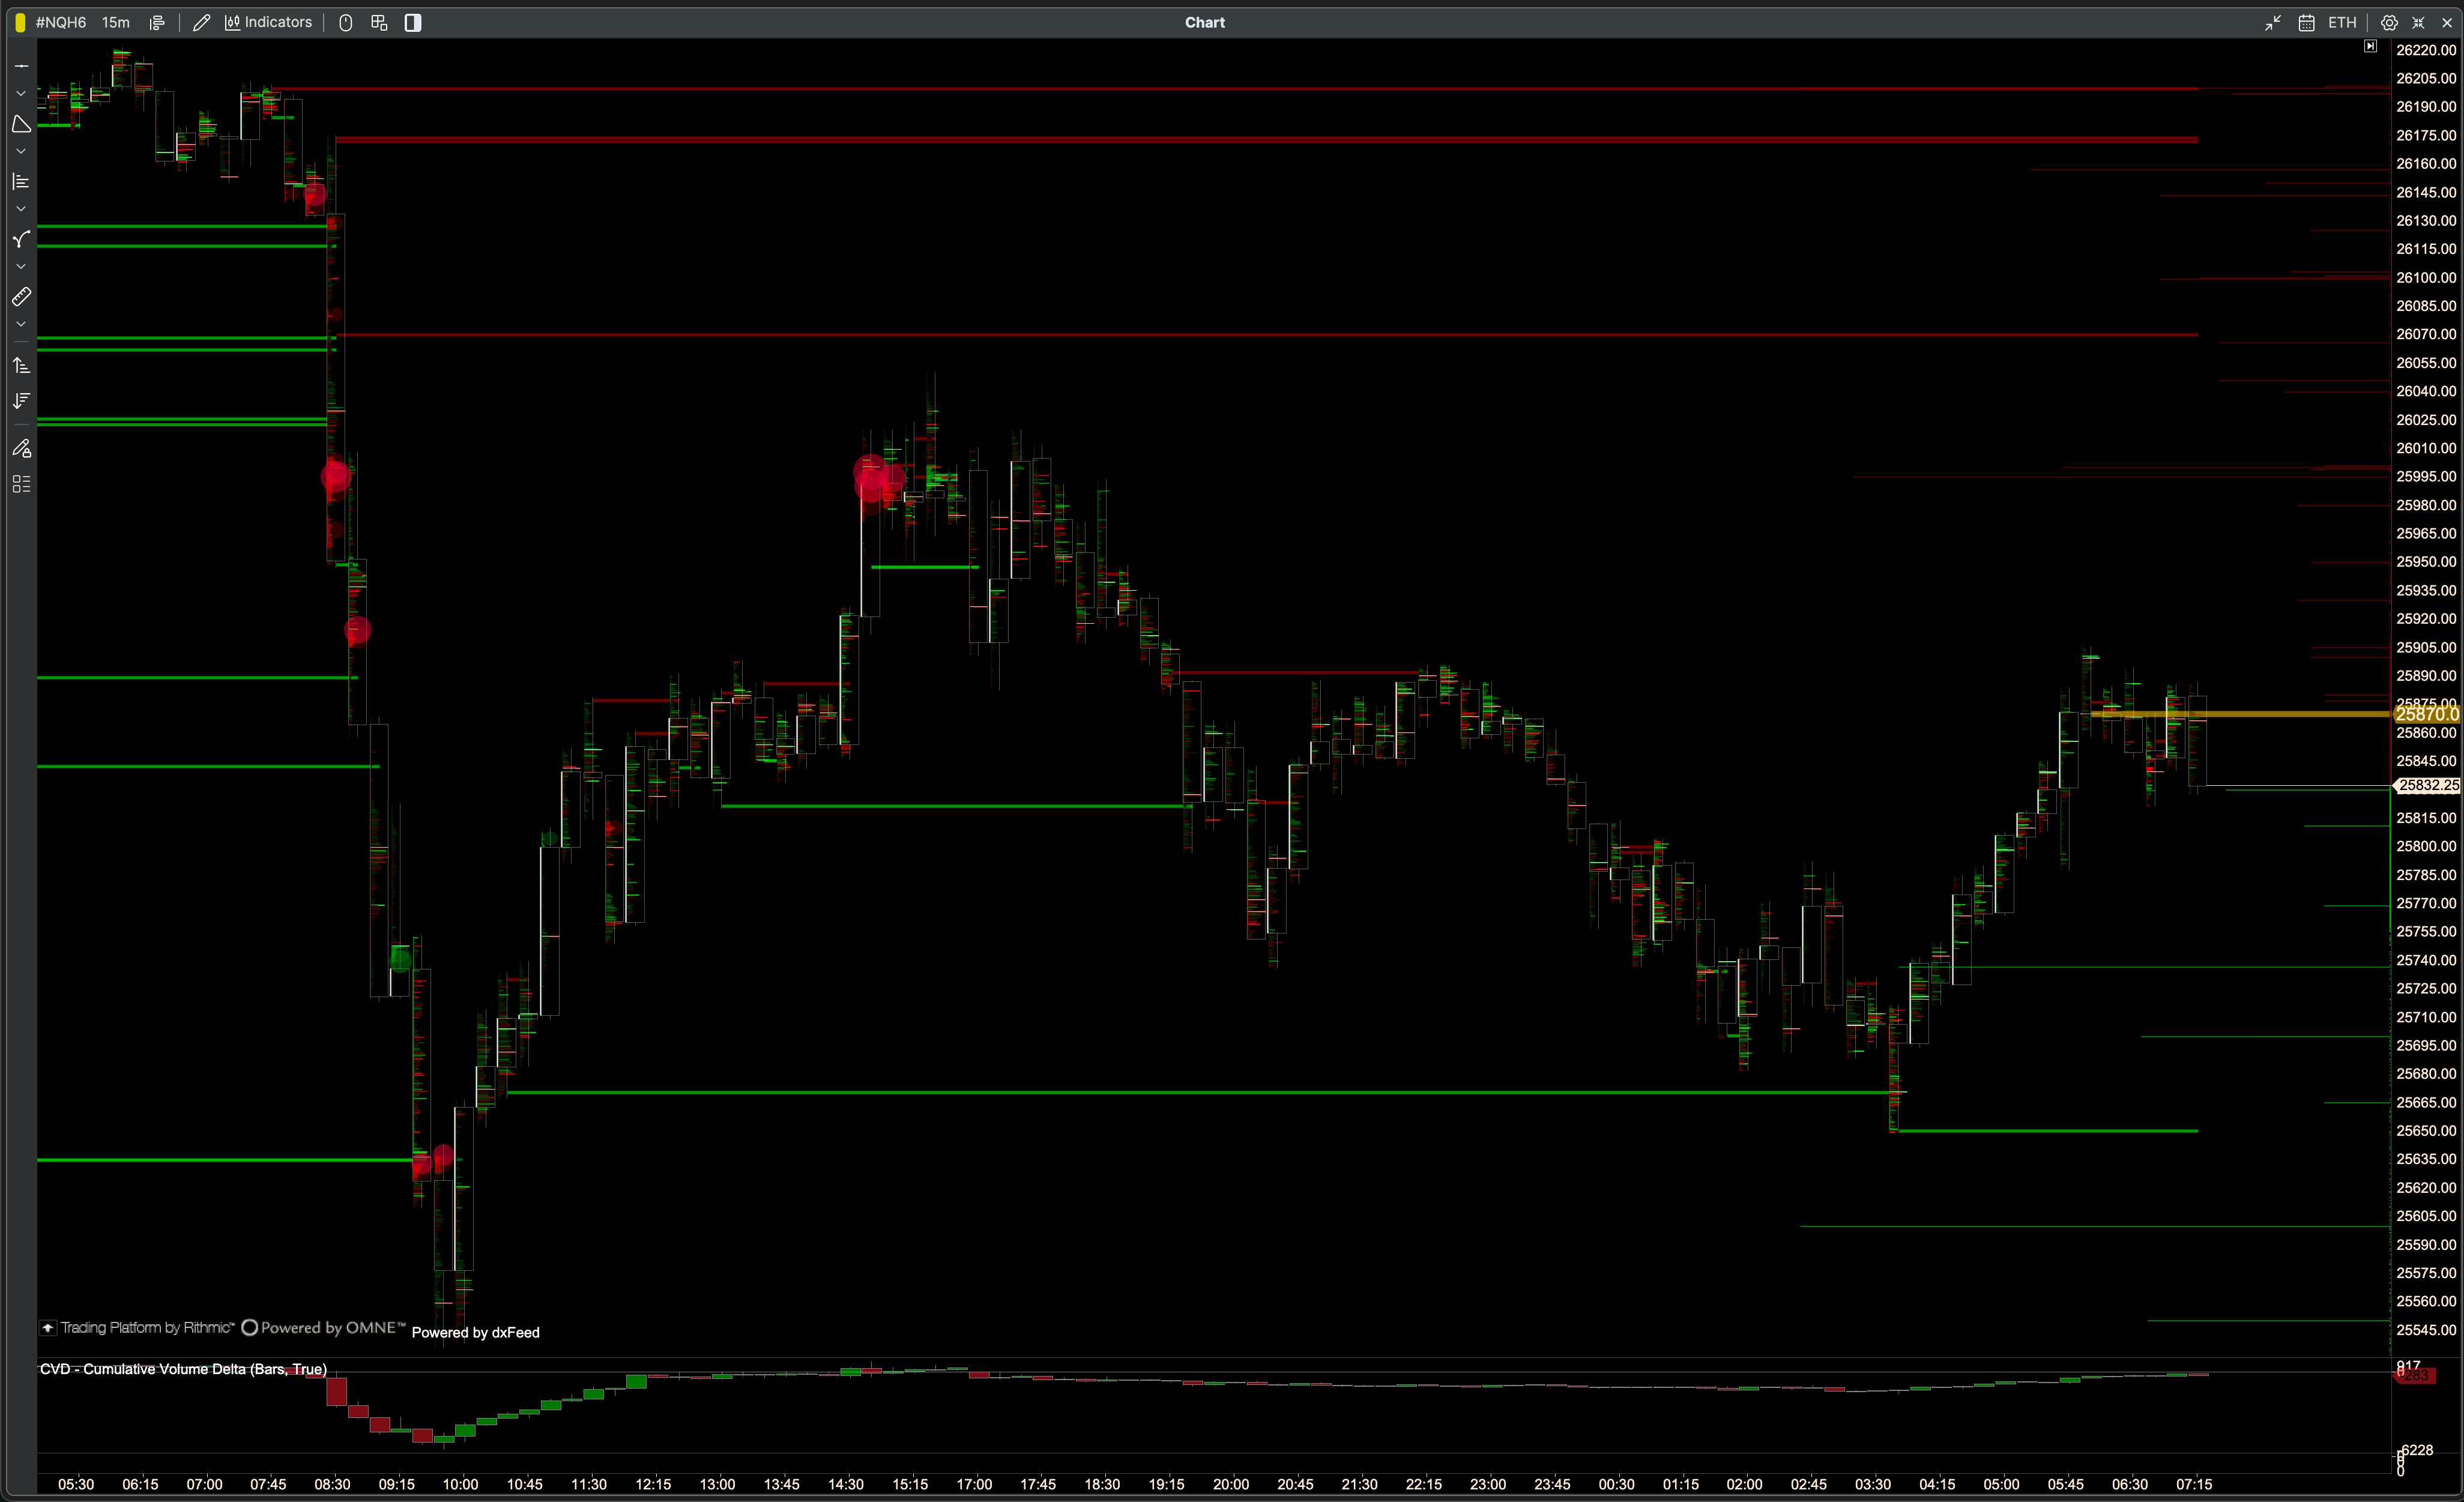Click the #NQH6 symbol selector
This screenshot has height=1502, width=2464.
[61, 22]
